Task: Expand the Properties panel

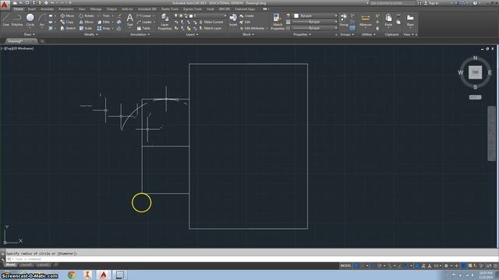Action: [302, 34]
